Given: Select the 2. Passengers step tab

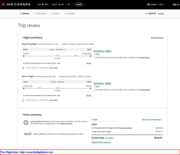Looking at the screenshot, I should 41,13.
